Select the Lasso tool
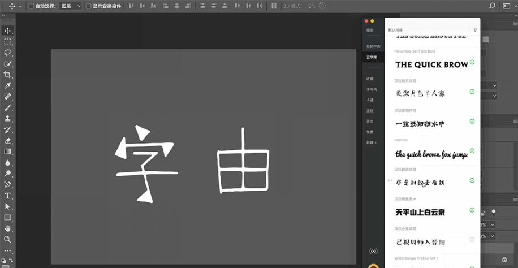This screenshot has height=268, width=518. coord(7,53)
